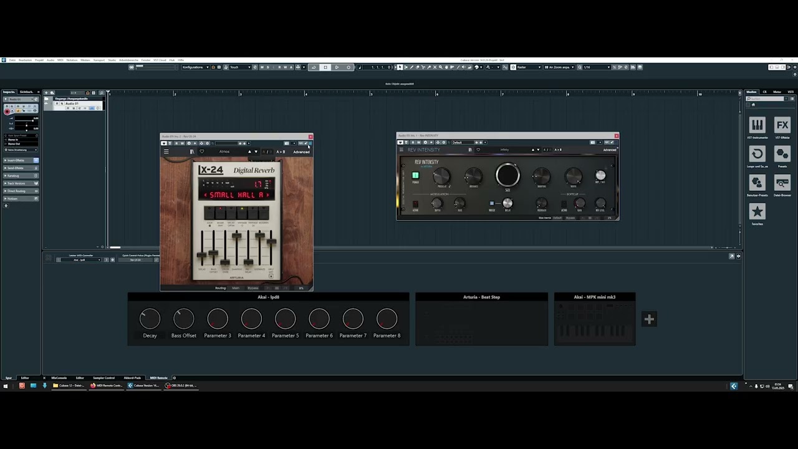Viewport: 798px width, 449px height.
Task: Toggle the Freeze button in Rev Intensity
Action: tap(492, 203)
